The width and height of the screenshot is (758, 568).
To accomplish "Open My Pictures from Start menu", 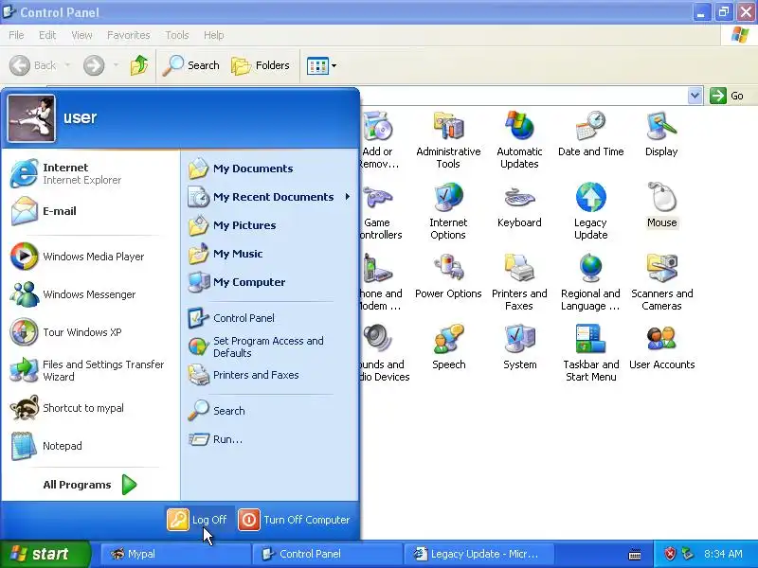I will pyautogui.click(x=269, y=225).
